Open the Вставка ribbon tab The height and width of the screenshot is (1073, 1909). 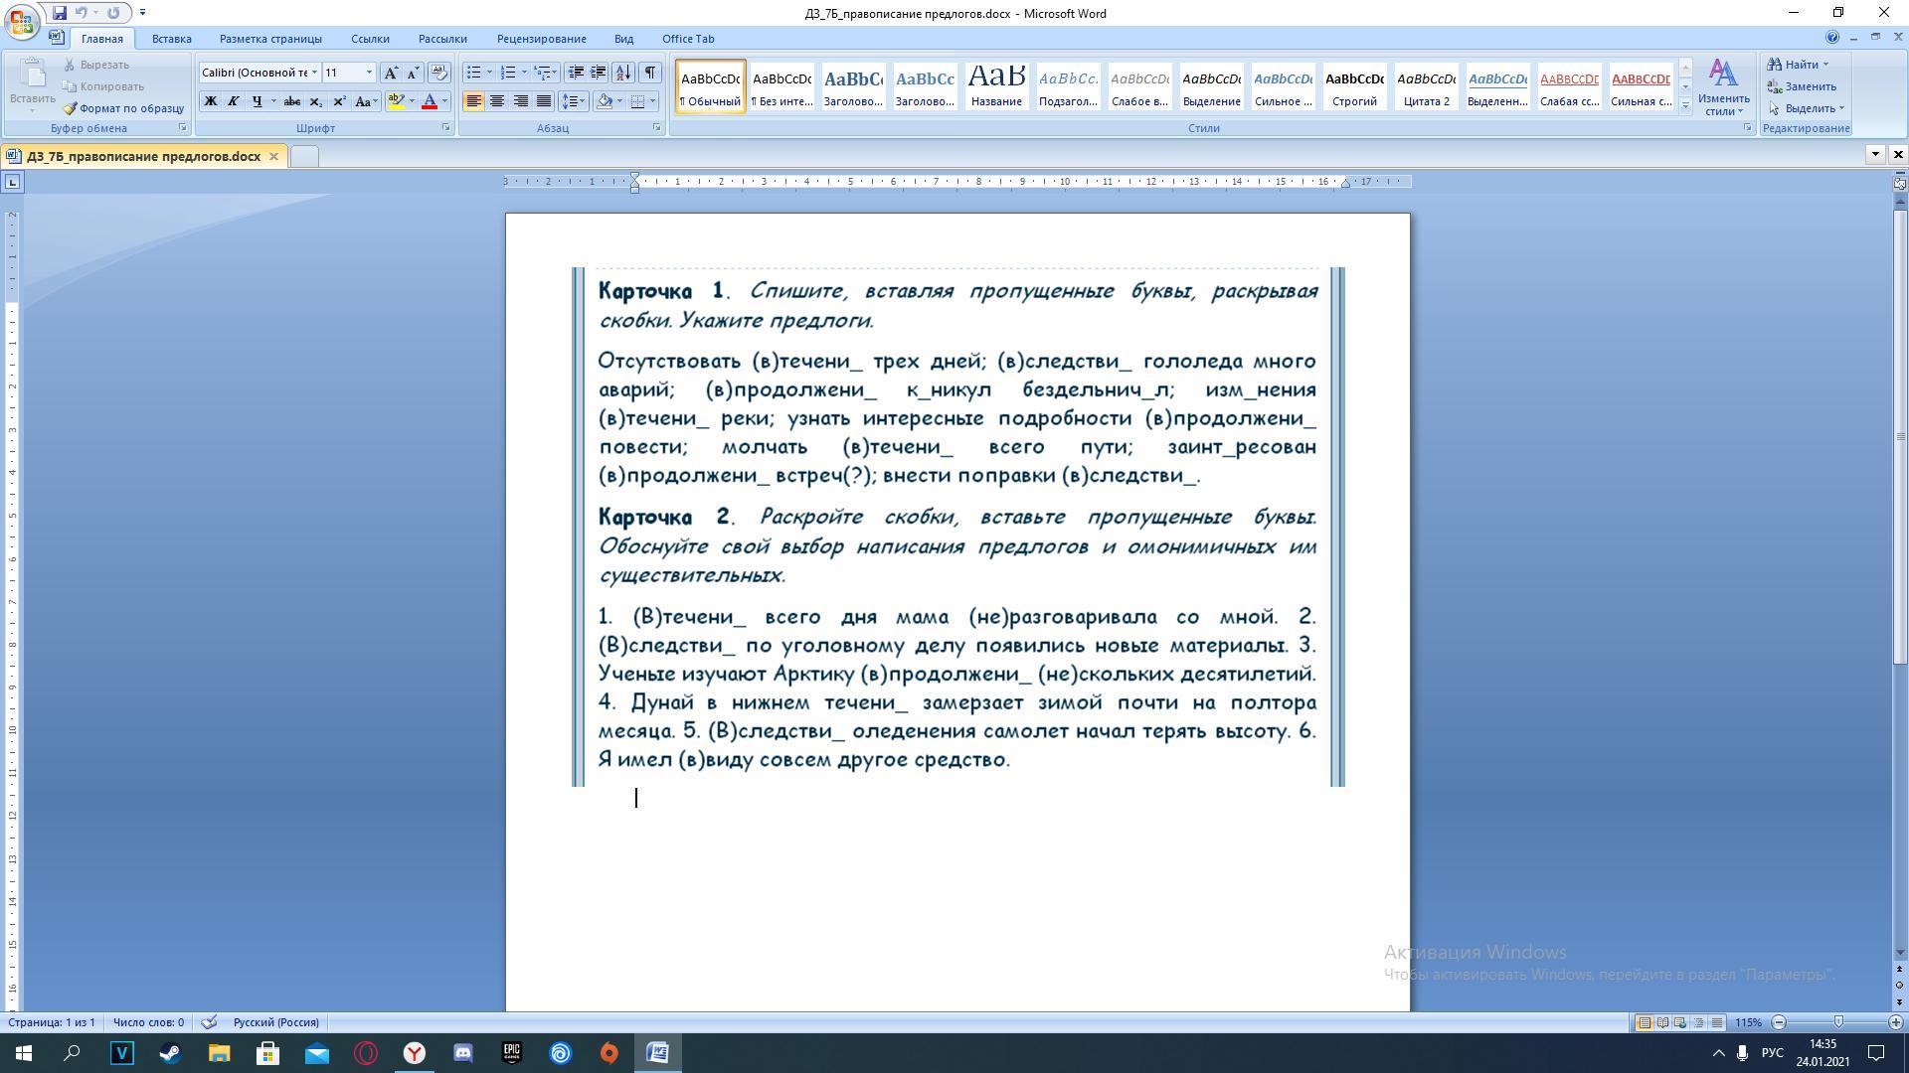[171, 39]
